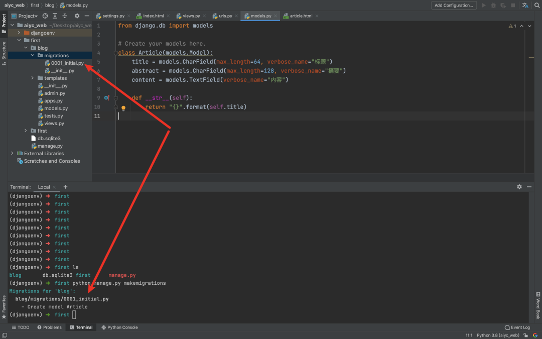The width and height of the screenshot is (542, 339).
Task: Expand the templates folder in tree
Action: (33, 78)
